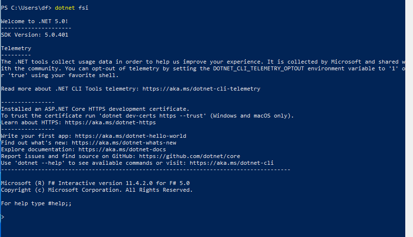Click the dotnet-hello-world URL
The height and width of the screenshot is (237, 413).
pyautogui.click(x=130, y=136)
